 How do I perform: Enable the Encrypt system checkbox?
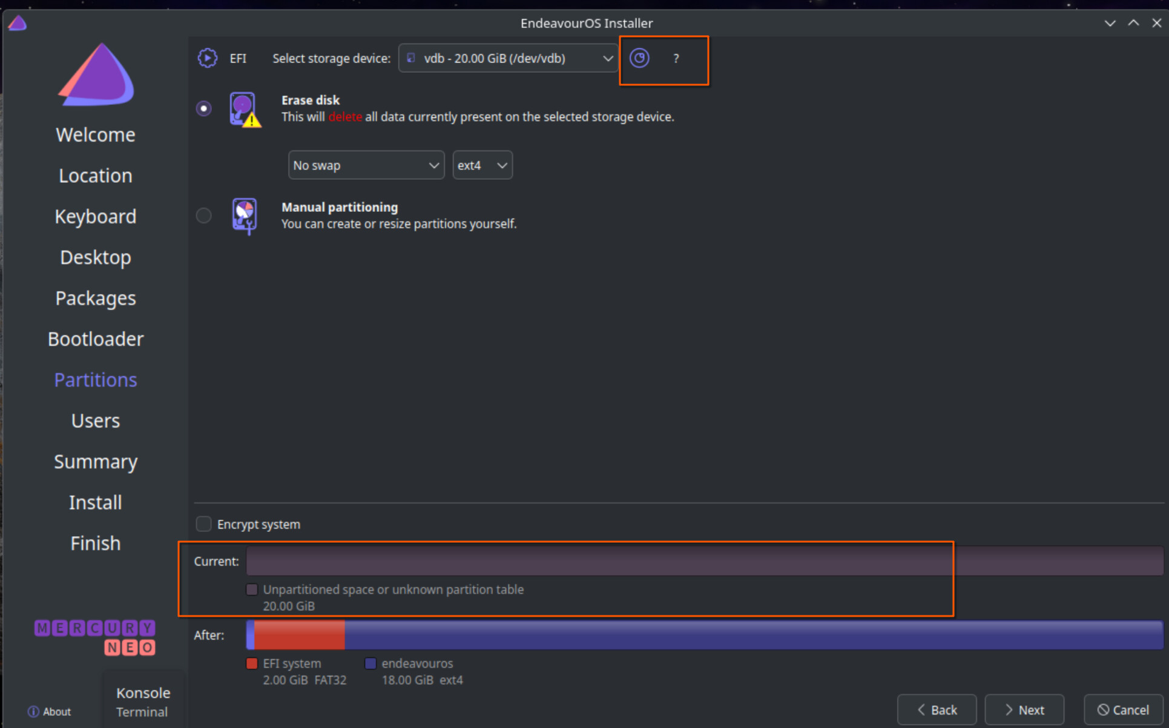click(204, 524)
